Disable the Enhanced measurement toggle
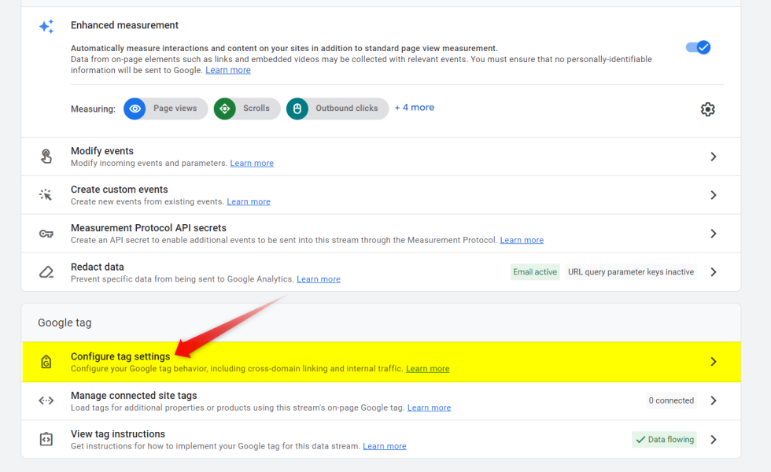 pos(698,47)
